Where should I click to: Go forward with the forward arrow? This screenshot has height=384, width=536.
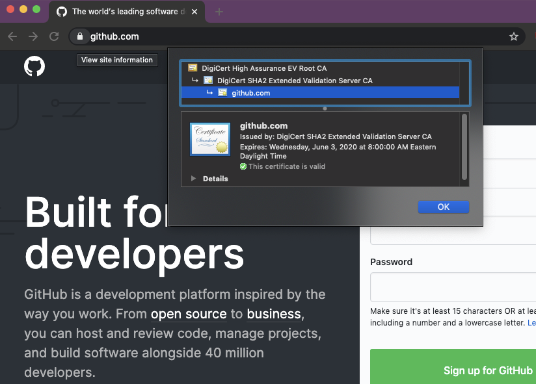tap(33, 36)
